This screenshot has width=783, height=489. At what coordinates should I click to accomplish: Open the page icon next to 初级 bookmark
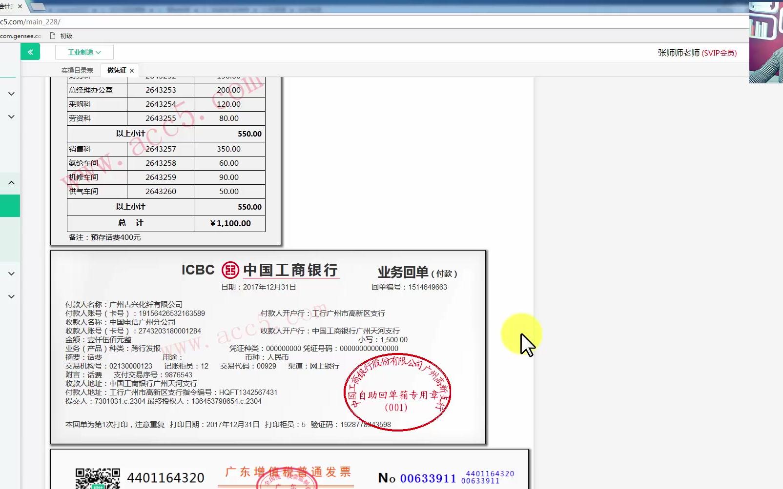(x=53, y=36)
